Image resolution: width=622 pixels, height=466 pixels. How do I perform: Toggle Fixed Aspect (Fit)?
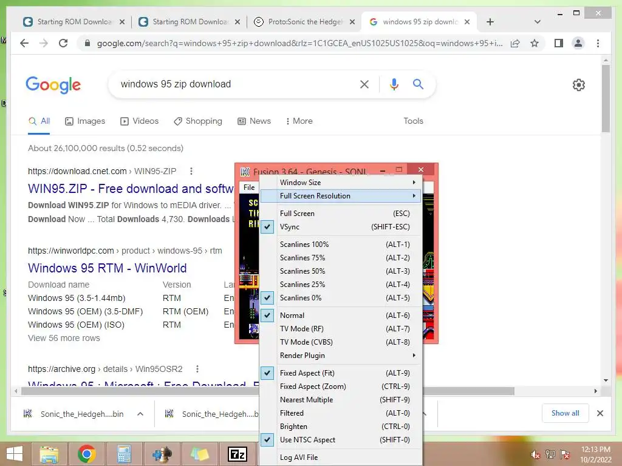[341, 373]
